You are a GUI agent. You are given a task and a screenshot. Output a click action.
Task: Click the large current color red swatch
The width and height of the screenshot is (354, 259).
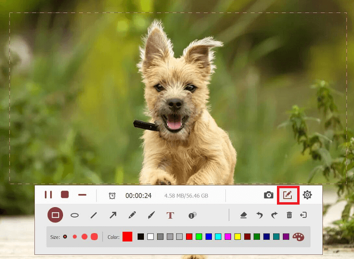point(127,237)
